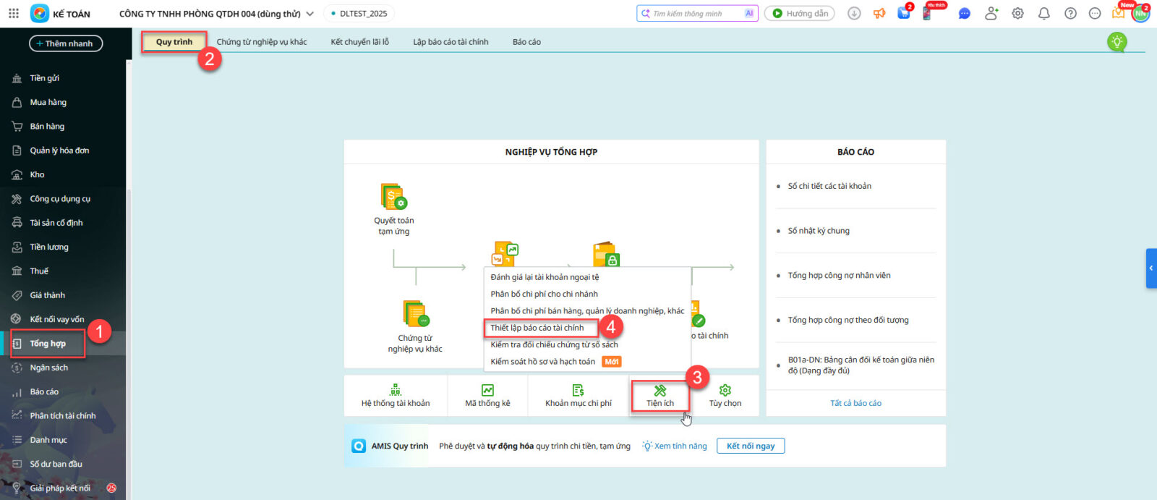The width and height of the screenshot is (1157, 500).
Task: Open the shopping cart icon
Action: coord(904,13)
